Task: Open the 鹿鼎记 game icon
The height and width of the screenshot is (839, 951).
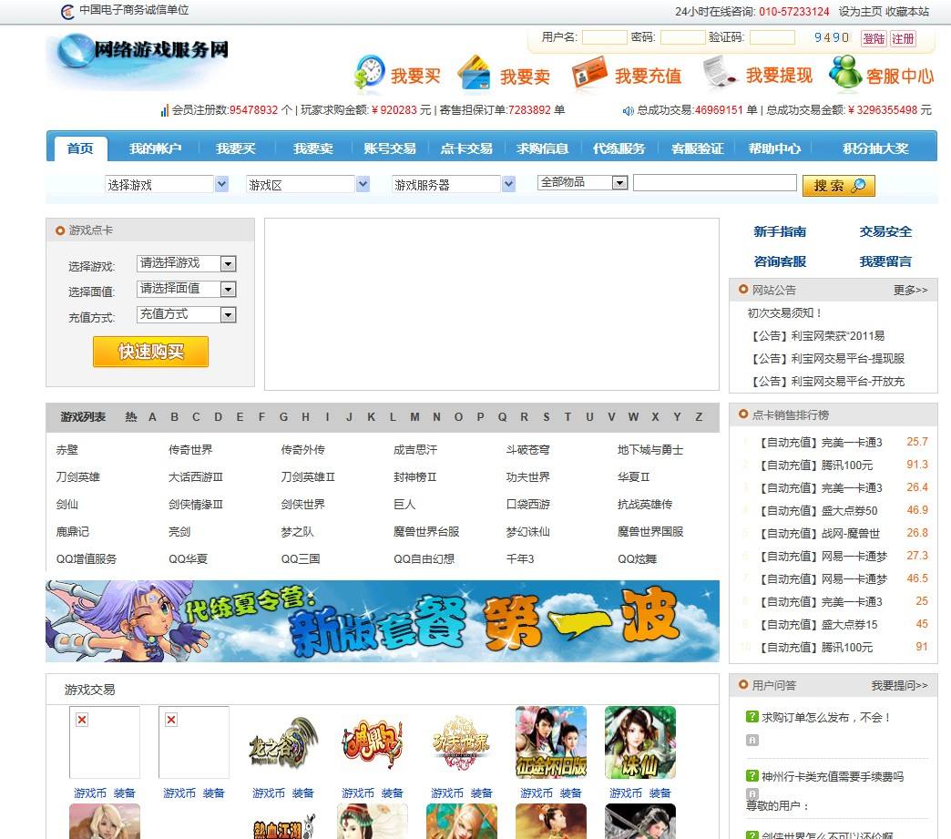Action: [372, 742]
